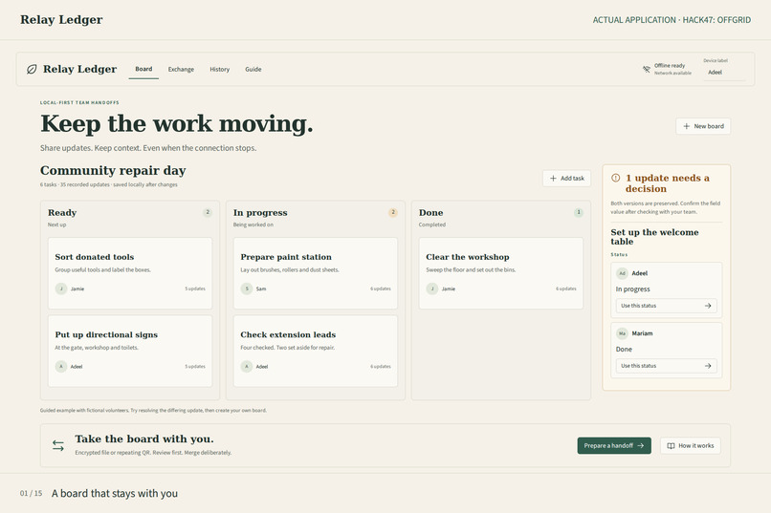
Task: Click the New board button
Action: 703,126
